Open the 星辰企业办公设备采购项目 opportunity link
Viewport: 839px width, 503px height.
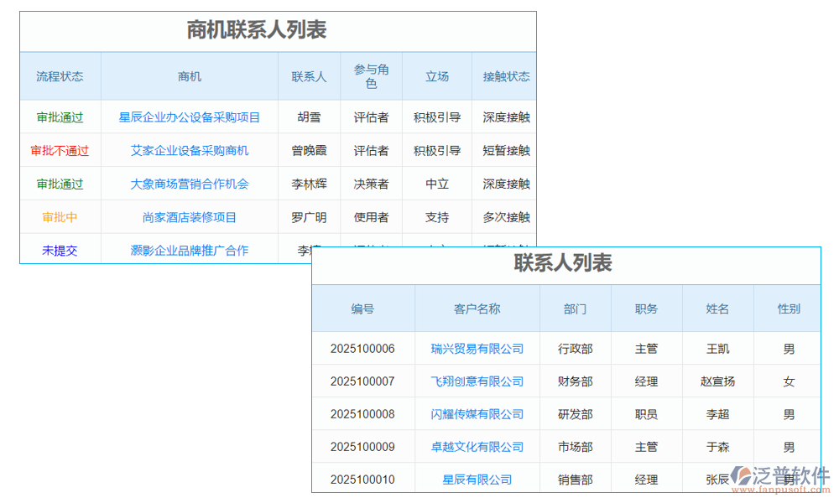coord(191,117)
